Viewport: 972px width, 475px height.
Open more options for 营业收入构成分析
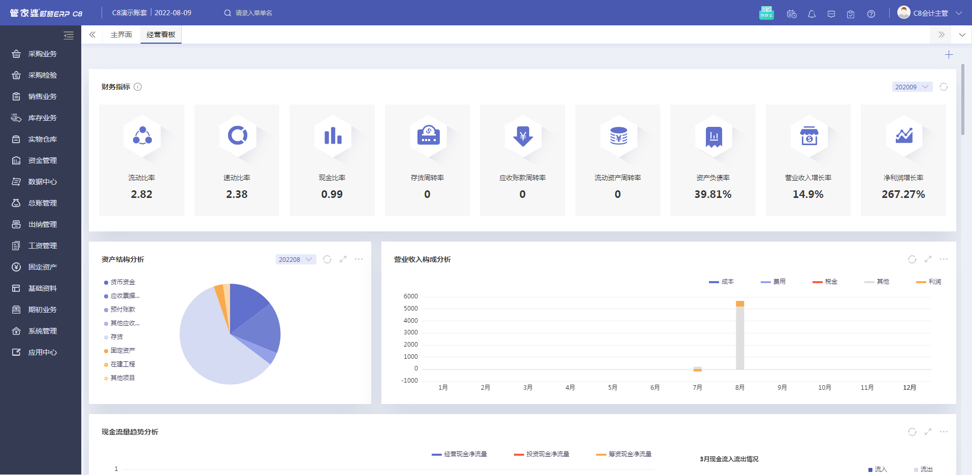pos(944,259)
